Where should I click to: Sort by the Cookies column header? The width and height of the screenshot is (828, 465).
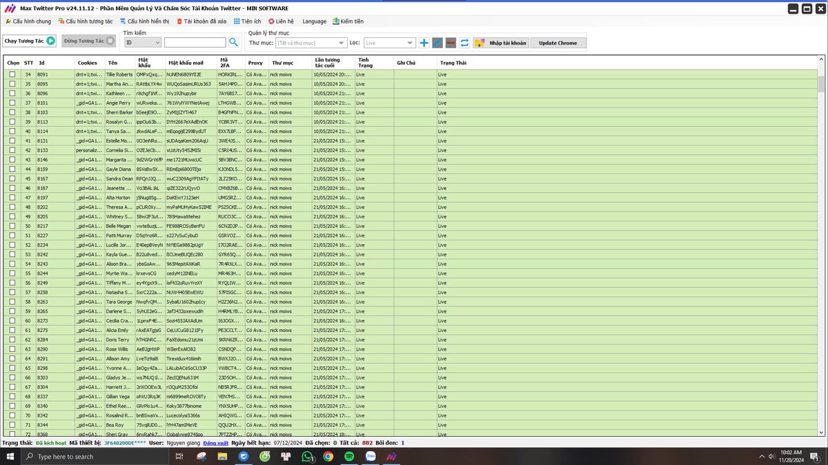tap(89, 63)
